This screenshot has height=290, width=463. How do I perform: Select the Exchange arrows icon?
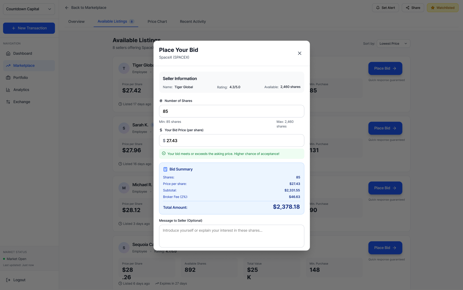pyautogui.click(x=8, y=102)
